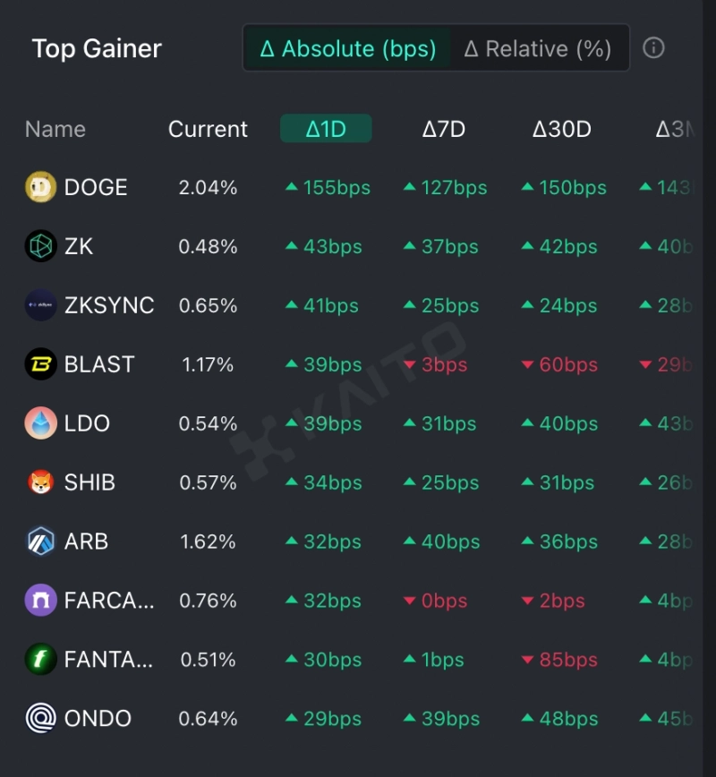Switch to Δ Relative (%) mode
Screen dimensions: 716x777
click(538, 48)
